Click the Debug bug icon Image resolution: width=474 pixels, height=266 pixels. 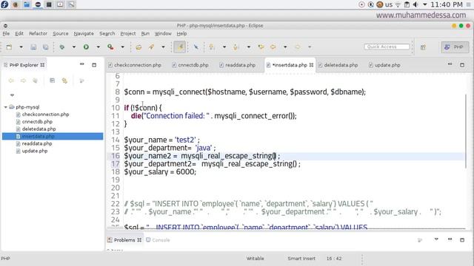(x=62, y=47)
